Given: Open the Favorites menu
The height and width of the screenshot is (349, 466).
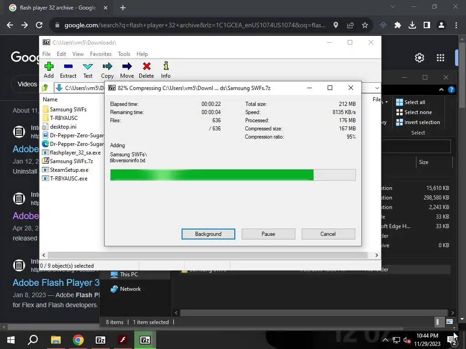Looking at the screenshot, I should 101,54.
